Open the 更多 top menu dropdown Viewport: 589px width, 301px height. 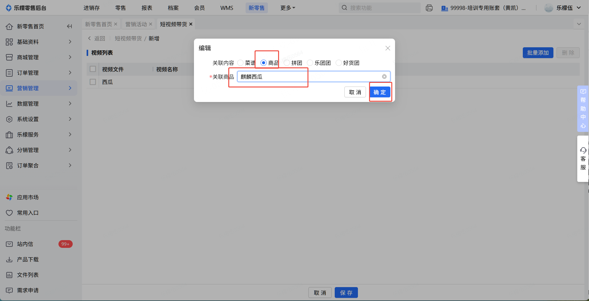(288, 8)
